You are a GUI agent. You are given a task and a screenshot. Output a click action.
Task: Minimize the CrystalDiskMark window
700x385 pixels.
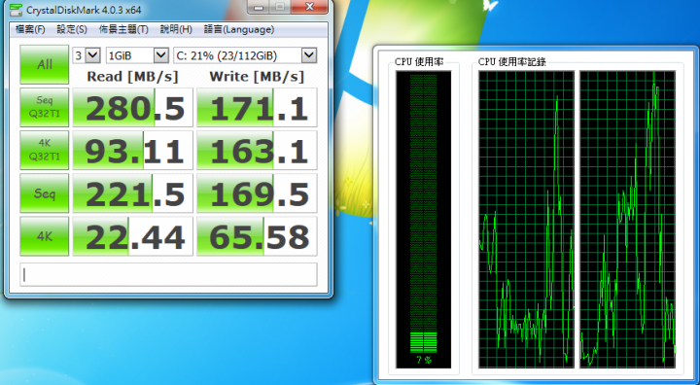coord(258,7)
